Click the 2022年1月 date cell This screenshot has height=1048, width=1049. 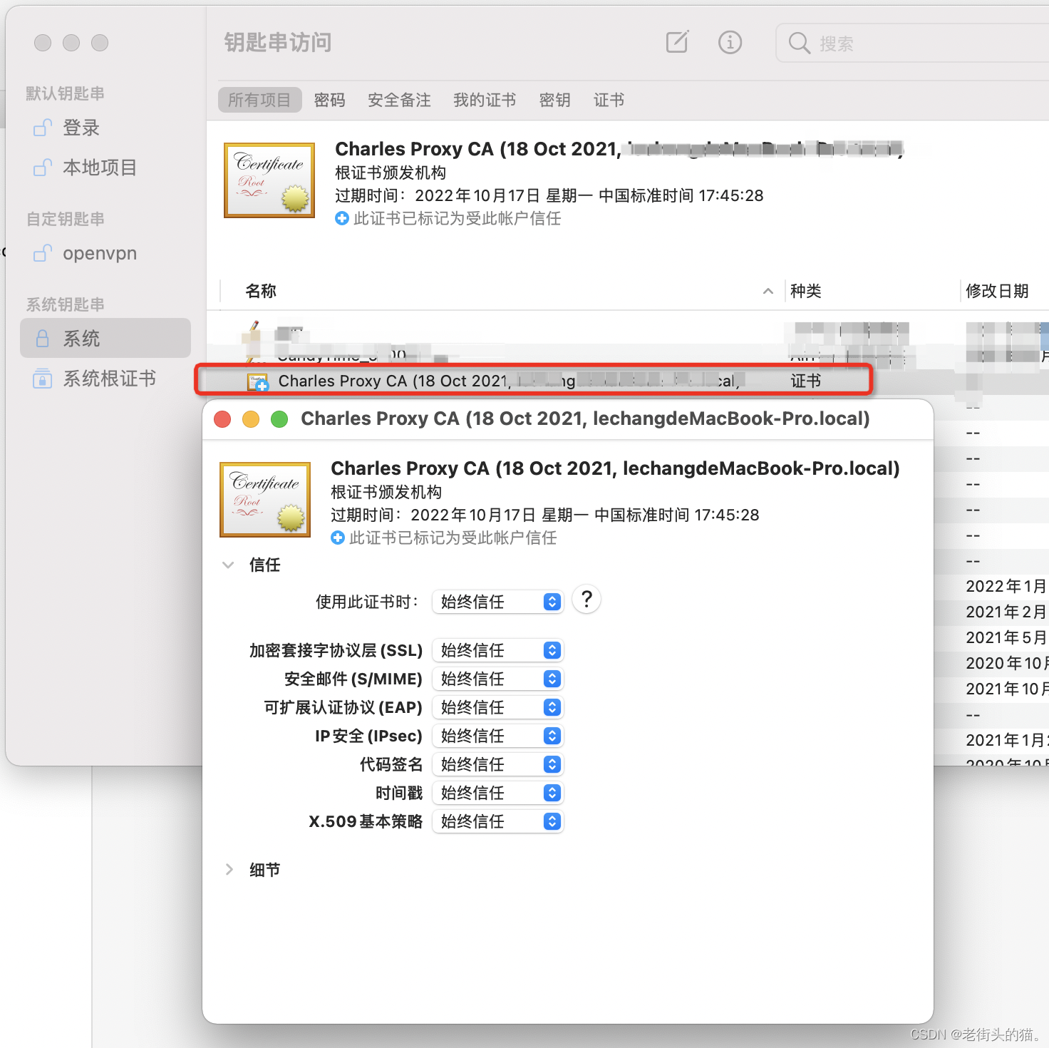(x=1006, y=586)
